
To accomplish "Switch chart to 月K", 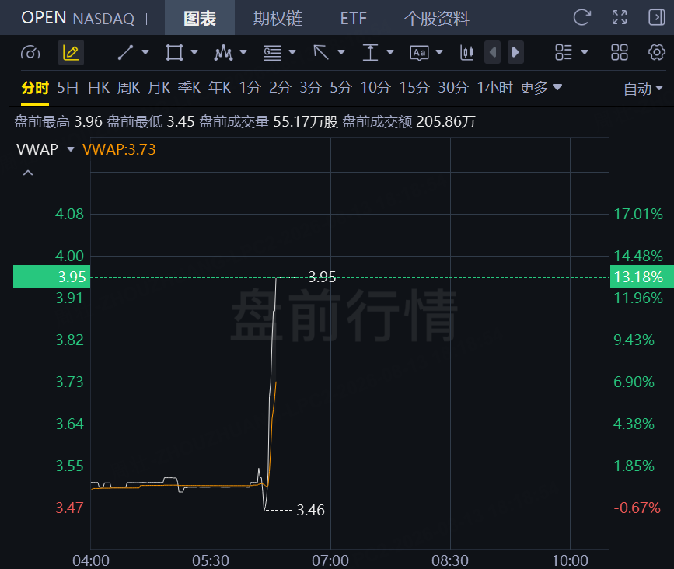I will point(159,88).
